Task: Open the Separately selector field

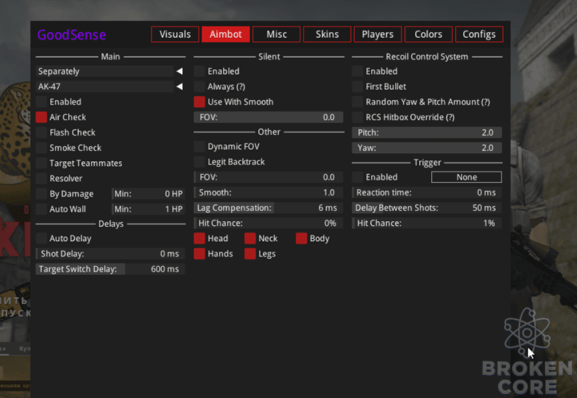Action: point(105,71)
